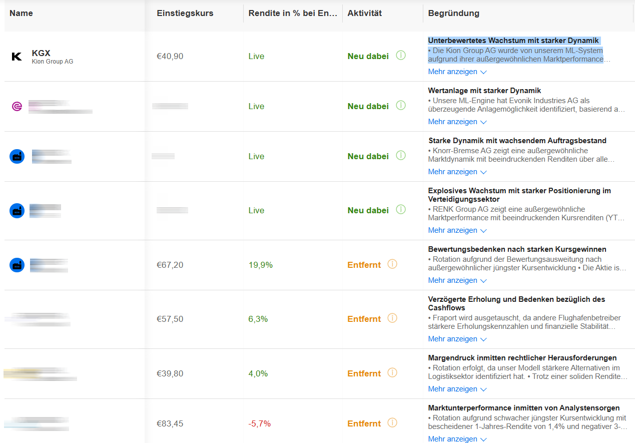Click the 19,9% return value
The width and height of the screenshot is (635, 443).
(261, 265)
